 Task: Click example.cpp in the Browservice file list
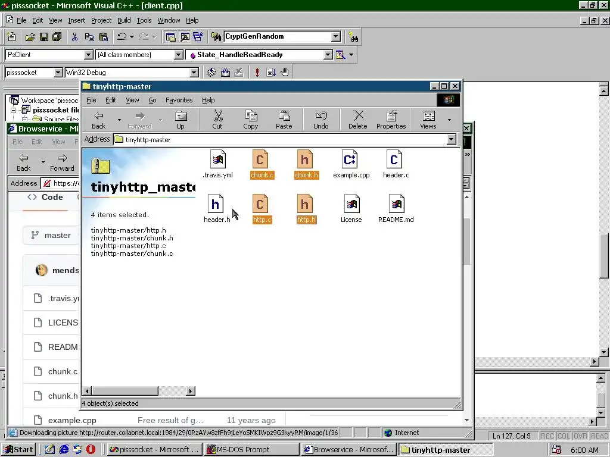(72, 420)
